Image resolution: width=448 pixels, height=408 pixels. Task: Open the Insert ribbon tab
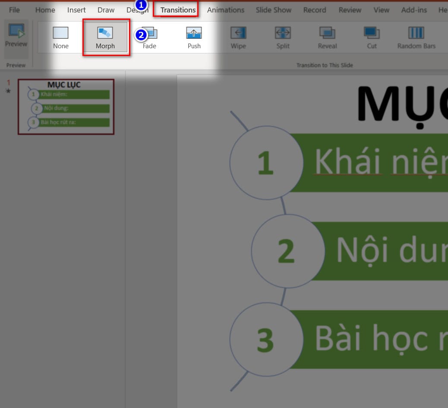click(76, 10)
